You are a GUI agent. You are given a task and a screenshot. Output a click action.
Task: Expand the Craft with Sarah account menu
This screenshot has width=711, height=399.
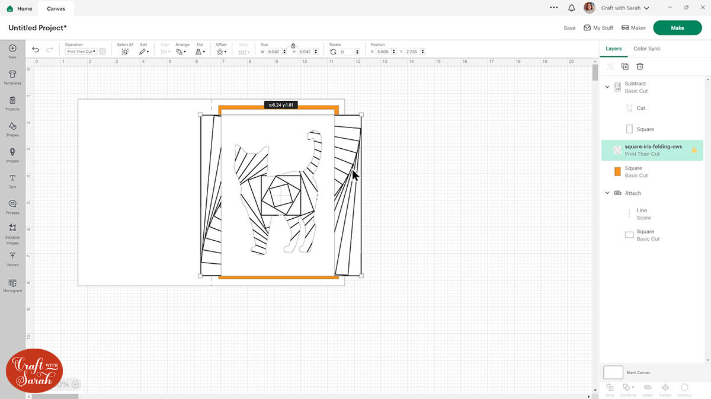point(625,8)
